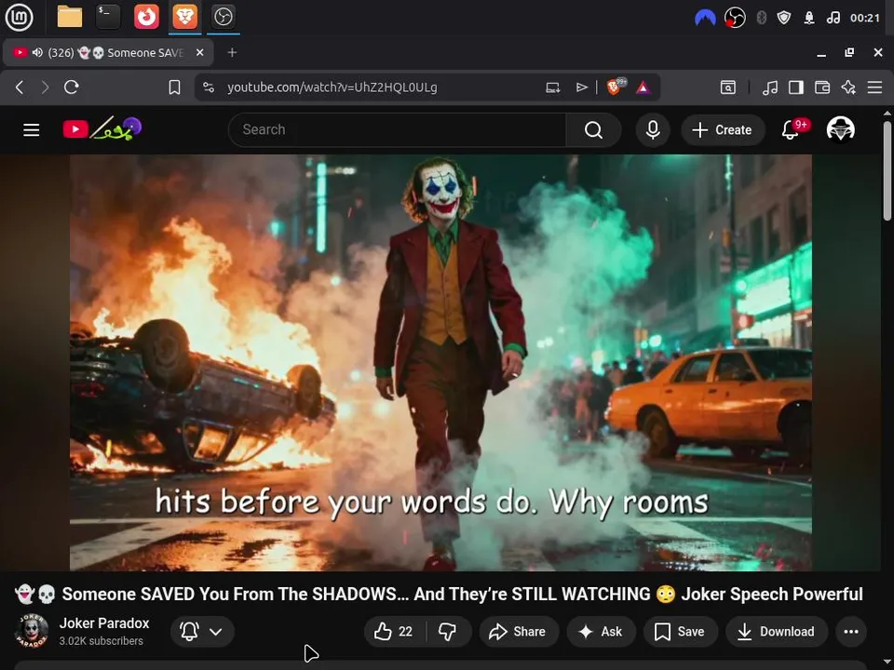The height and width of the screenshot is (670, 894).
Task: Click the Ask button
Action: click(x=601, y=631)
